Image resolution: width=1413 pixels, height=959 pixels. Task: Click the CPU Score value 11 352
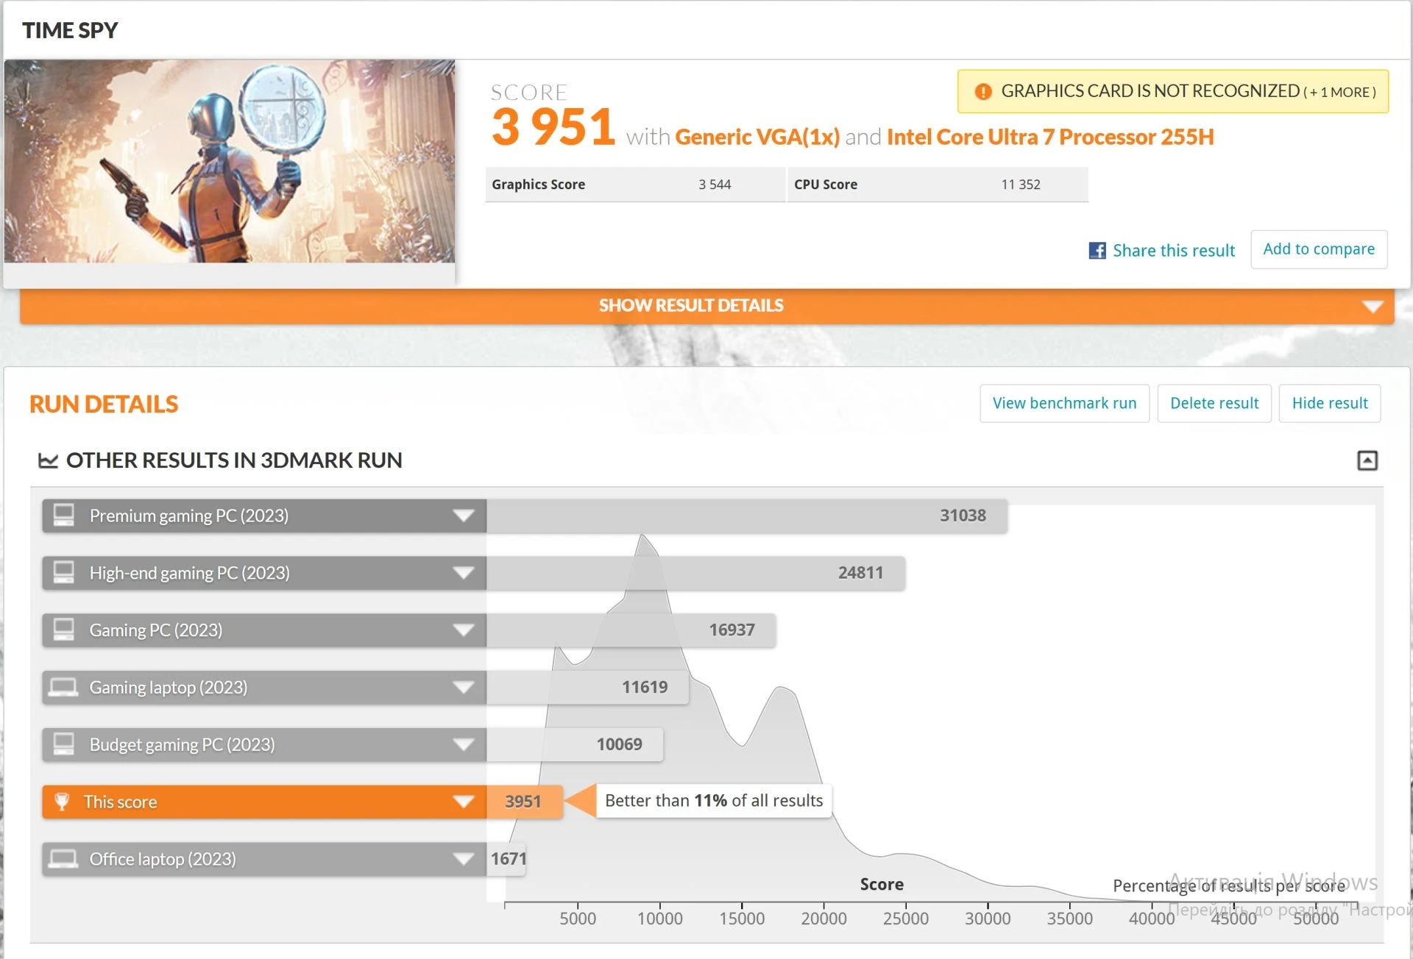tap(1020, 185)
